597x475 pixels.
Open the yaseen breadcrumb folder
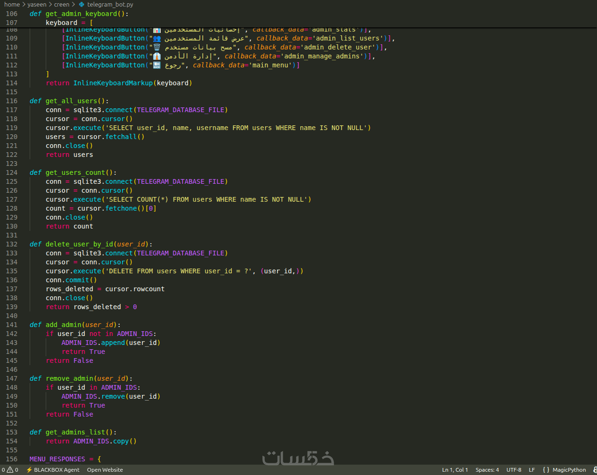[x=37, y=4]
